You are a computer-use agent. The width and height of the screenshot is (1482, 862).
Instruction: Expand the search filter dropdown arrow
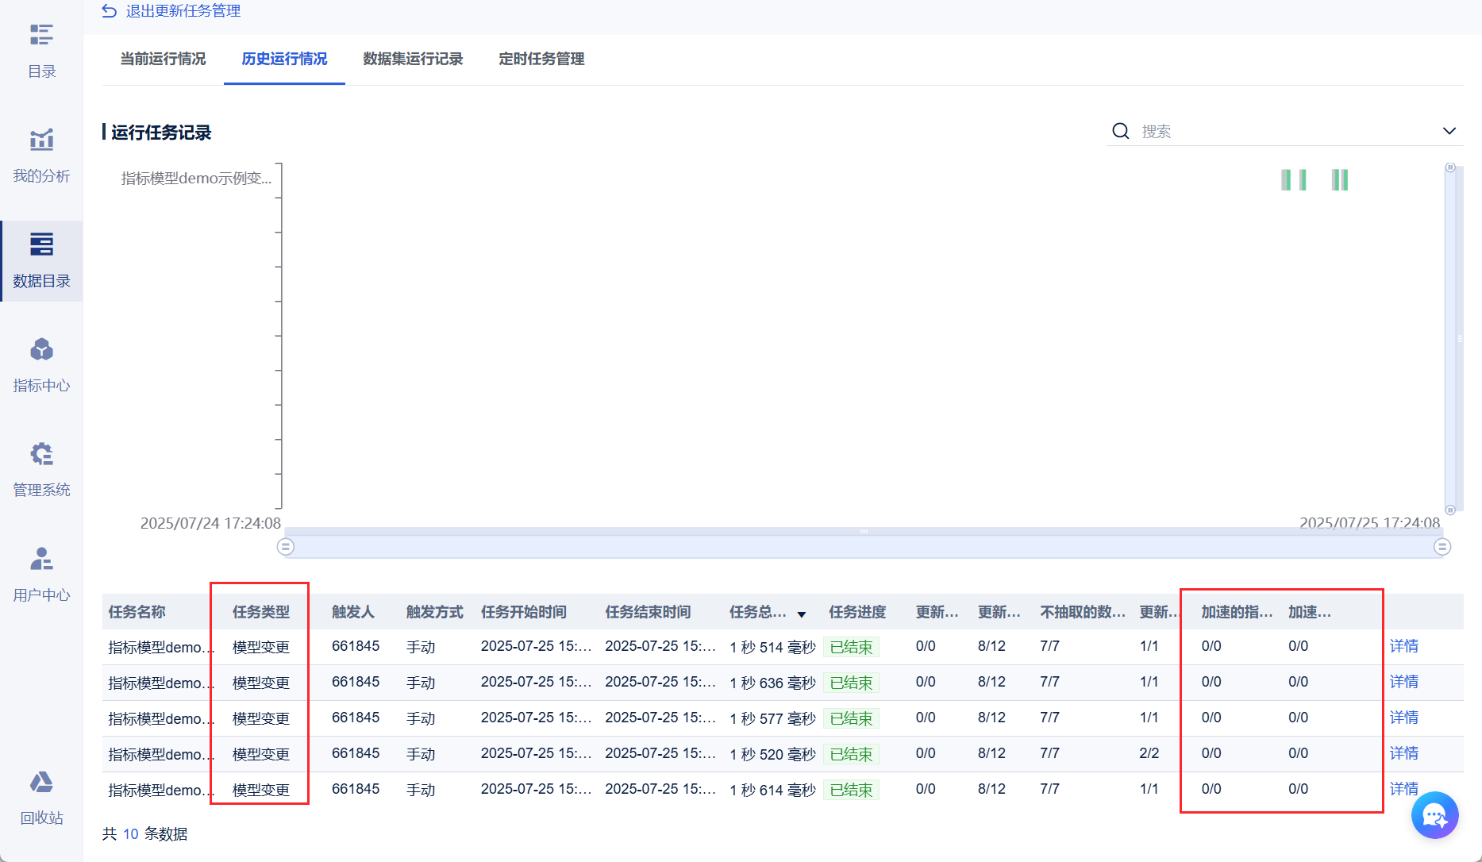pyautogui.click(x=1449, y=131)
